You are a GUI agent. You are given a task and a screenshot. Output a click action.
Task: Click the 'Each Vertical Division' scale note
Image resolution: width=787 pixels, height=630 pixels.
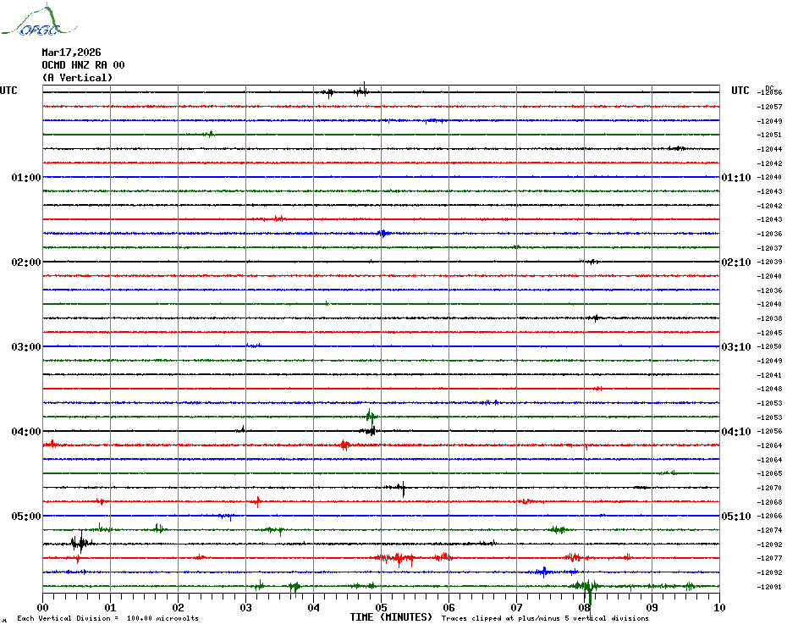click(x=107, y=618)
